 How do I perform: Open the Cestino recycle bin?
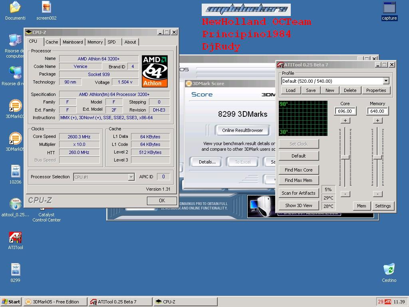point(389,269)
